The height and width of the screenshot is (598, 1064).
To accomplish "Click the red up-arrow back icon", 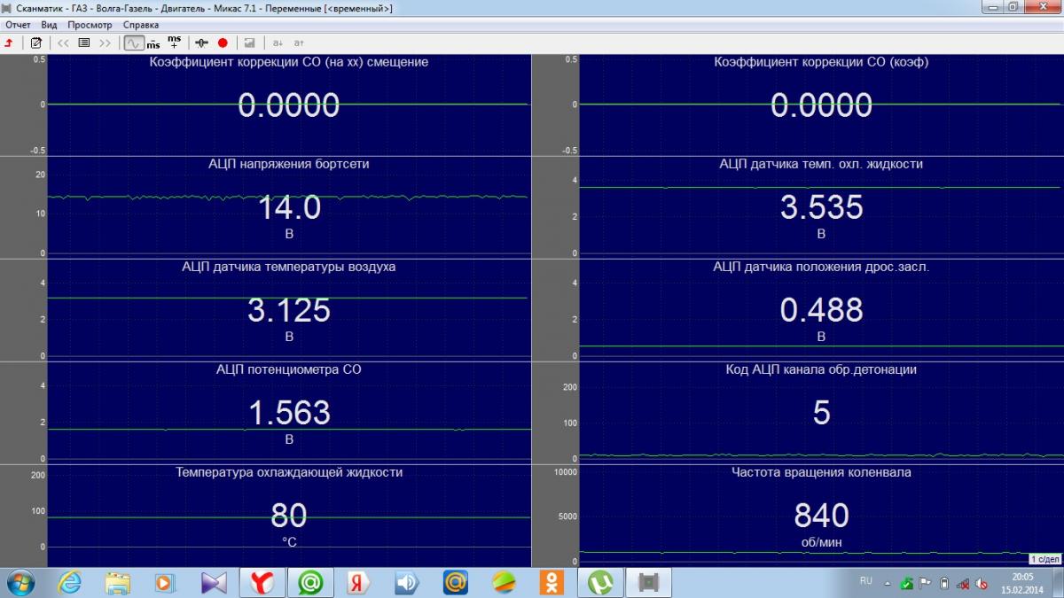I will 9,43.
